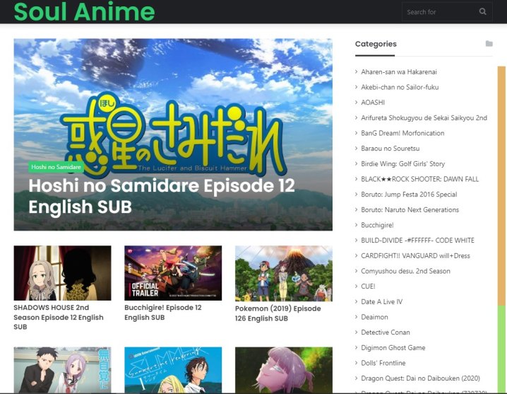507x394 pixels.
Task: Open Boruto: Jump Festa 2016 Special category
Action: click(x=409, y=195)
